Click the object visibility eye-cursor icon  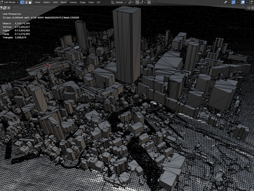[x=226, y=2]
